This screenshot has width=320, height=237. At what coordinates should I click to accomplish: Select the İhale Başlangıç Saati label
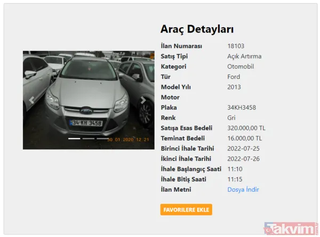click(x=191, y=169)
